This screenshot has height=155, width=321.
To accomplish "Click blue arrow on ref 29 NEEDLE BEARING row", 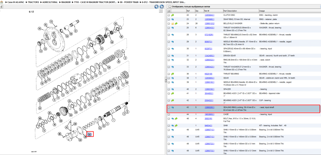I will [173, 42].
